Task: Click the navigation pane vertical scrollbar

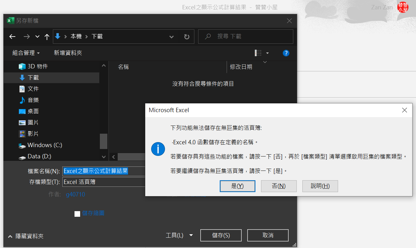Action: [x=104, y=141]
